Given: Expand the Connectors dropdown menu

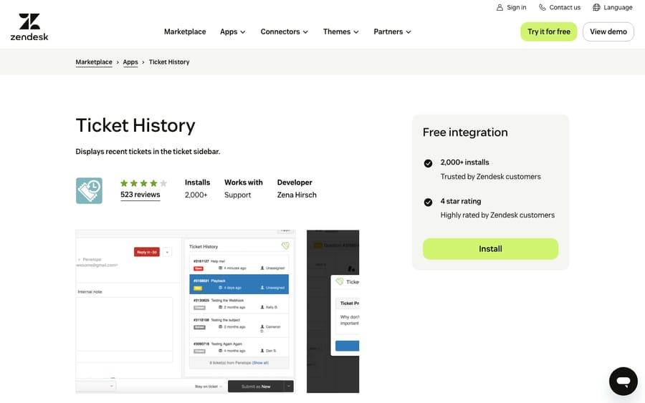Looking at the screenshot, I should pyautogui.click(x=284, y=31).
